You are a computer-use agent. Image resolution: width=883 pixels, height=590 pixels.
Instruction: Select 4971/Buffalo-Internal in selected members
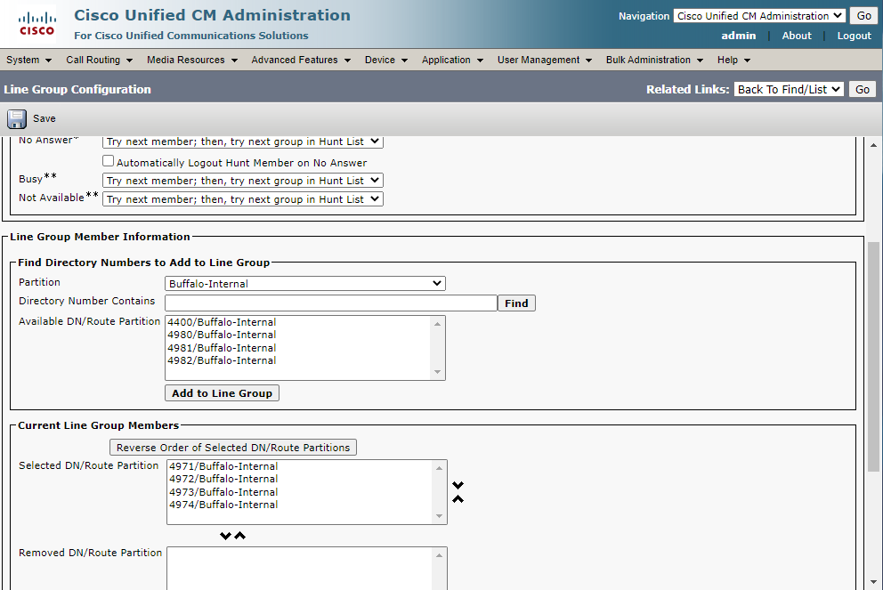click(223, 466)
